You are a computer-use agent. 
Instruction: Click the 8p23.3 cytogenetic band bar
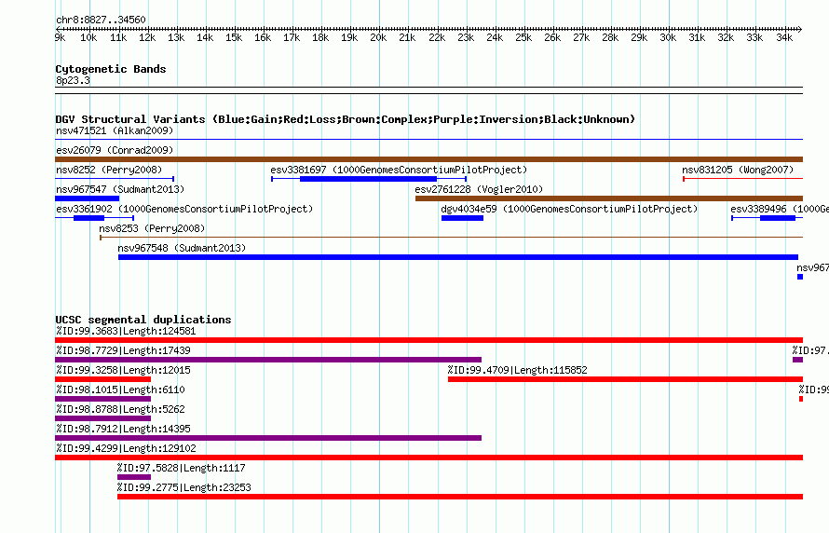pyautogui.click(x=428, y=90)
